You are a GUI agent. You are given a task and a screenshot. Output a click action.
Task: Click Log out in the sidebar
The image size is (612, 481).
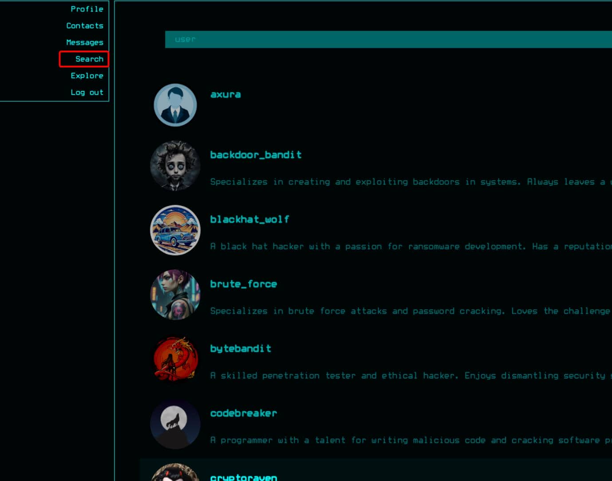pos(87,92)
